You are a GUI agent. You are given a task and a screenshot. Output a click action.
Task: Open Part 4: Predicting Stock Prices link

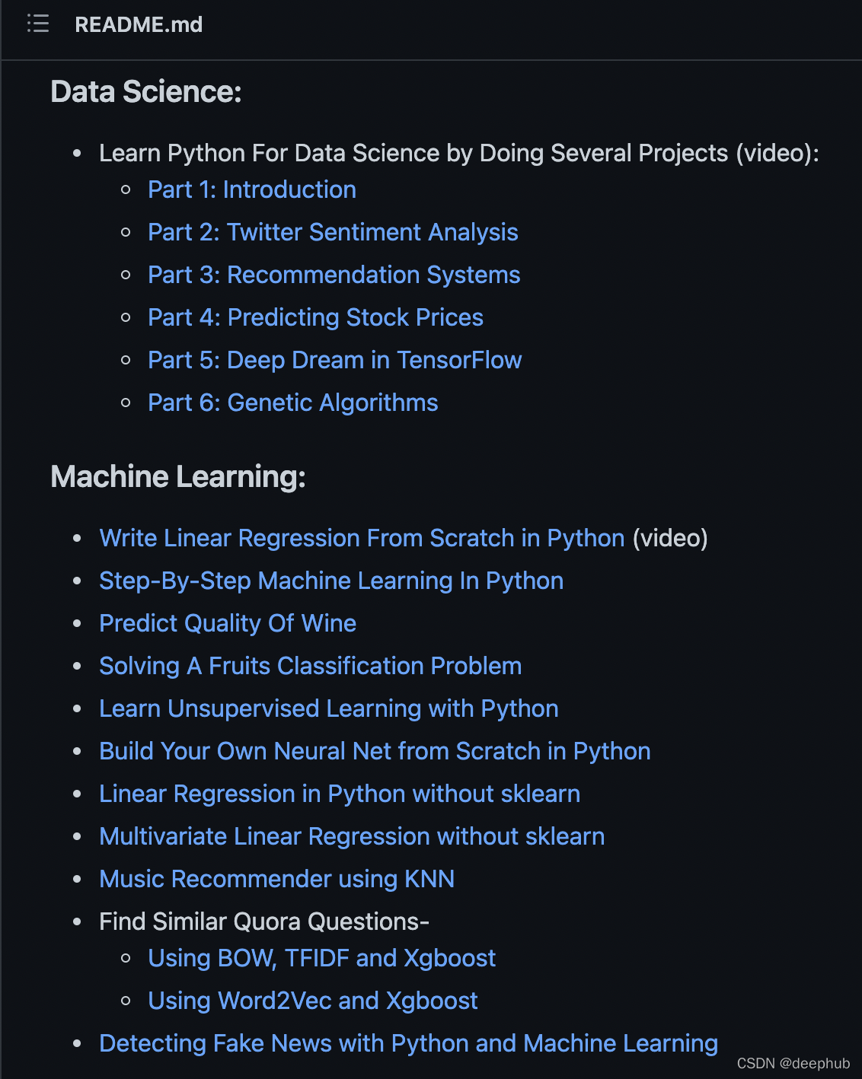click(315, 317)
